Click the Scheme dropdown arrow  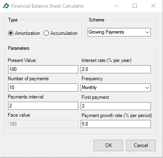tap(147, 32)
